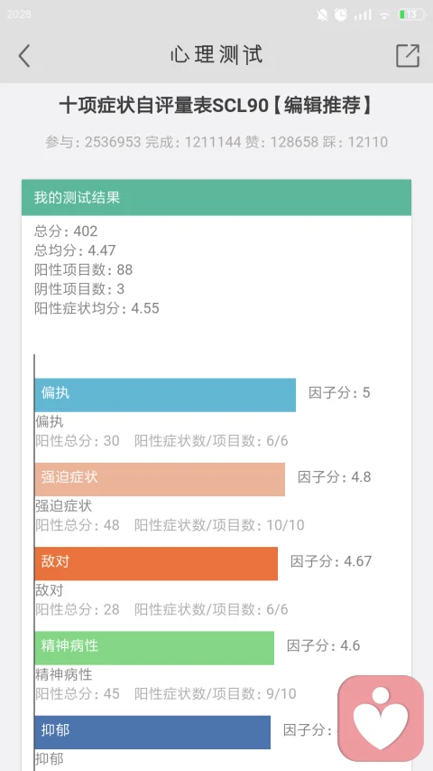Tap the 踩: 12110 count

(x=355, y=142)
